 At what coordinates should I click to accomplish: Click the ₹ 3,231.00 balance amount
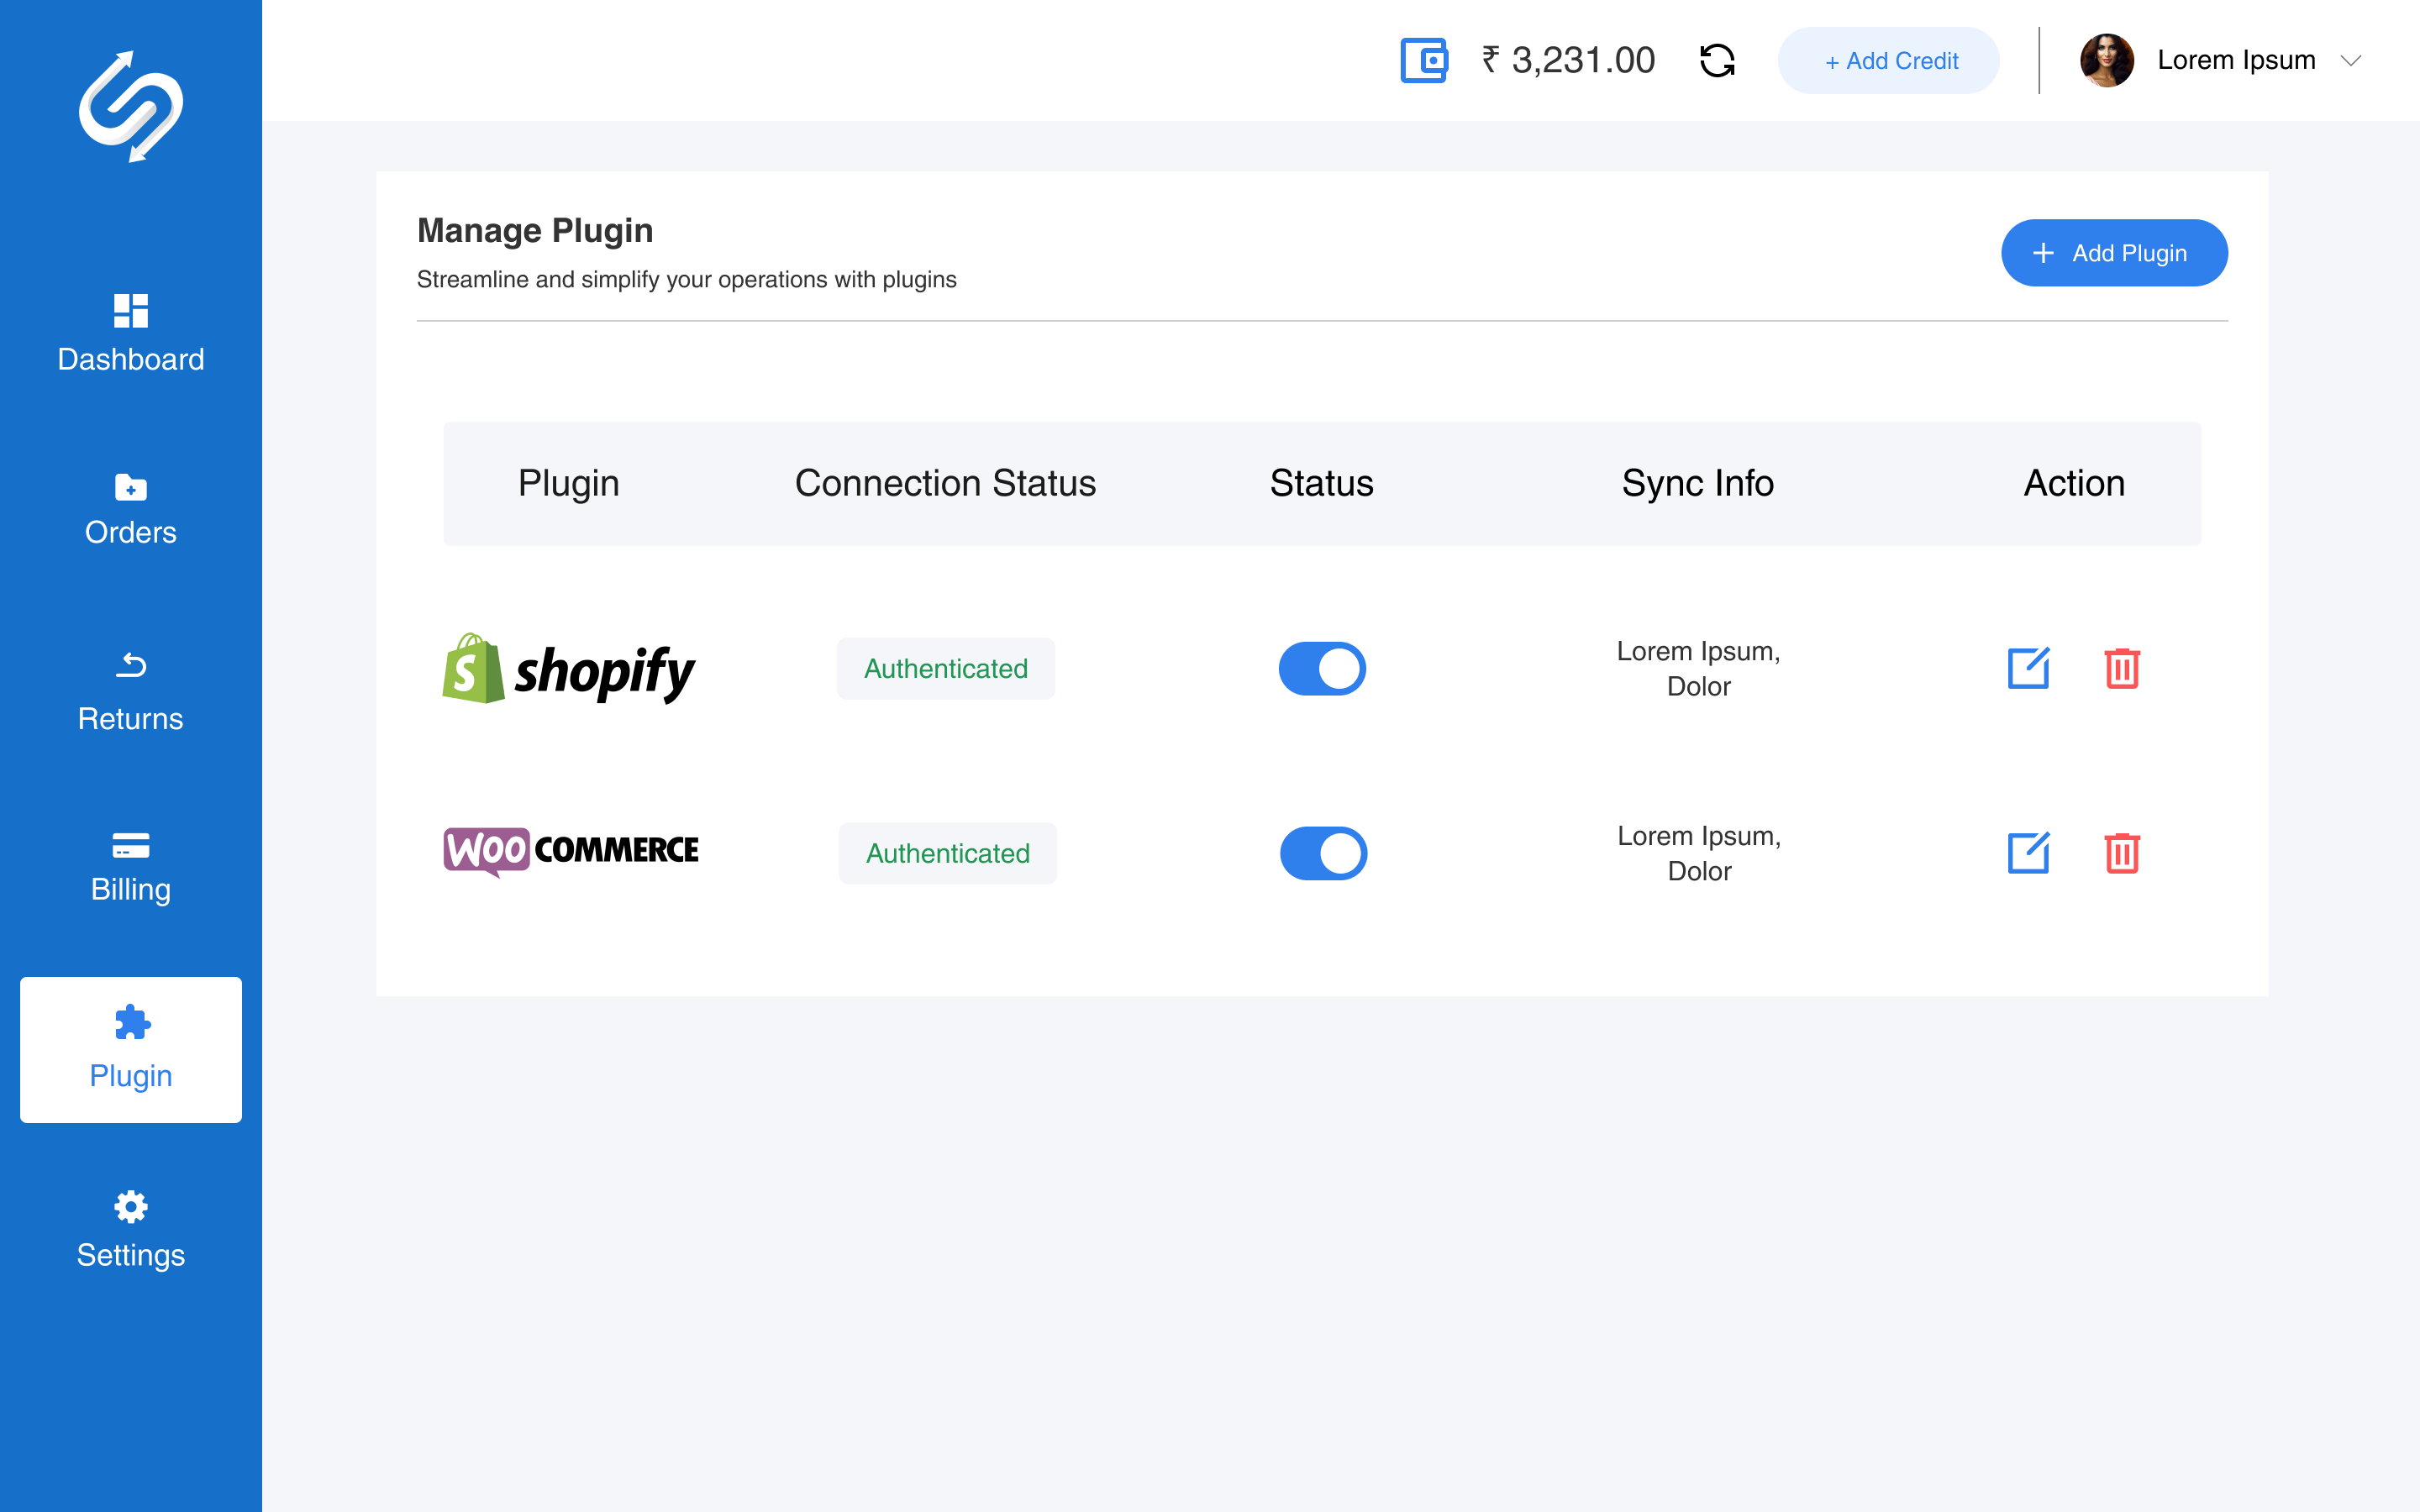click(1568, 60)
